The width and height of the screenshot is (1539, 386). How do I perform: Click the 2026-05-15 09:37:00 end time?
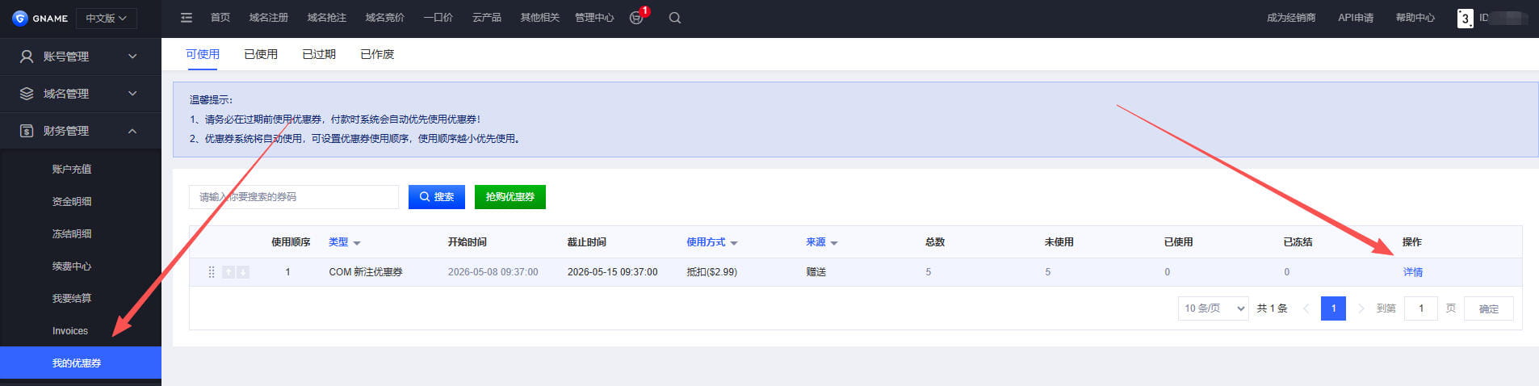pos(612,272)
